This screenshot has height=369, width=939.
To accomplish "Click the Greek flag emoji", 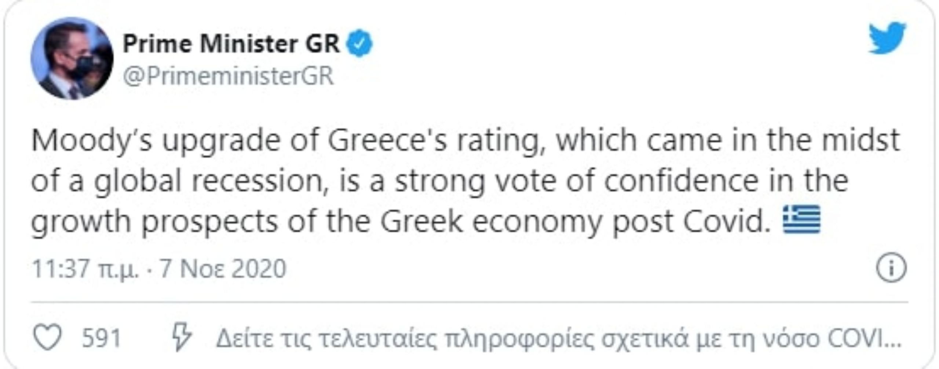I will coord(801,219).
